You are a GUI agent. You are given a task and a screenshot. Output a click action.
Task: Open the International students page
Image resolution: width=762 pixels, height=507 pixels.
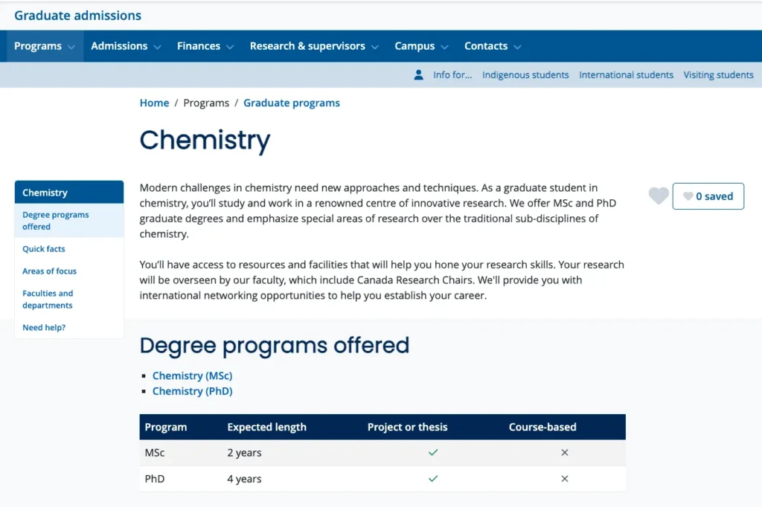(x=626, y=74)
